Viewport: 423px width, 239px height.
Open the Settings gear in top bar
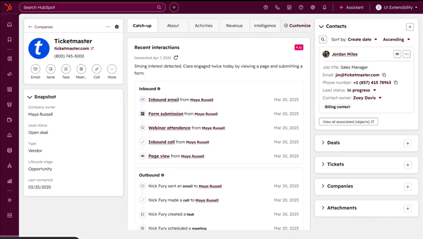tap(313, 7)
